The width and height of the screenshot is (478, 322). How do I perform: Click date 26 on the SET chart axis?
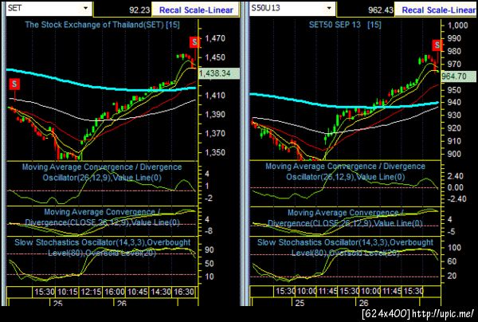[x=122, y=304]
